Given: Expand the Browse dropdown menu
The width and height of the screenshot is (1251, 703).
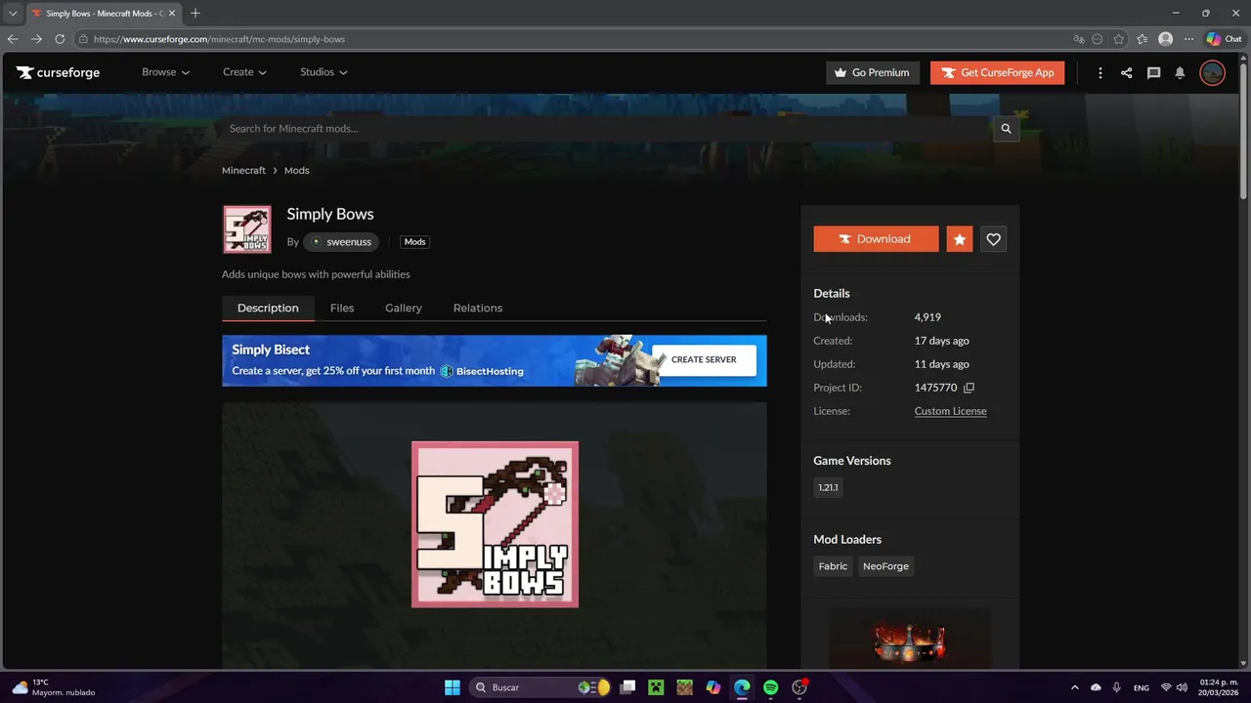Looking at the screenshot, I should click(165, 72).
